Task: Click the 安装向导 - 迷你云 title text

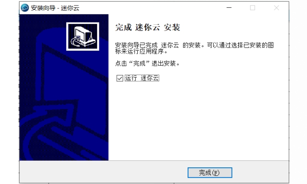Action: pos(55,8)
